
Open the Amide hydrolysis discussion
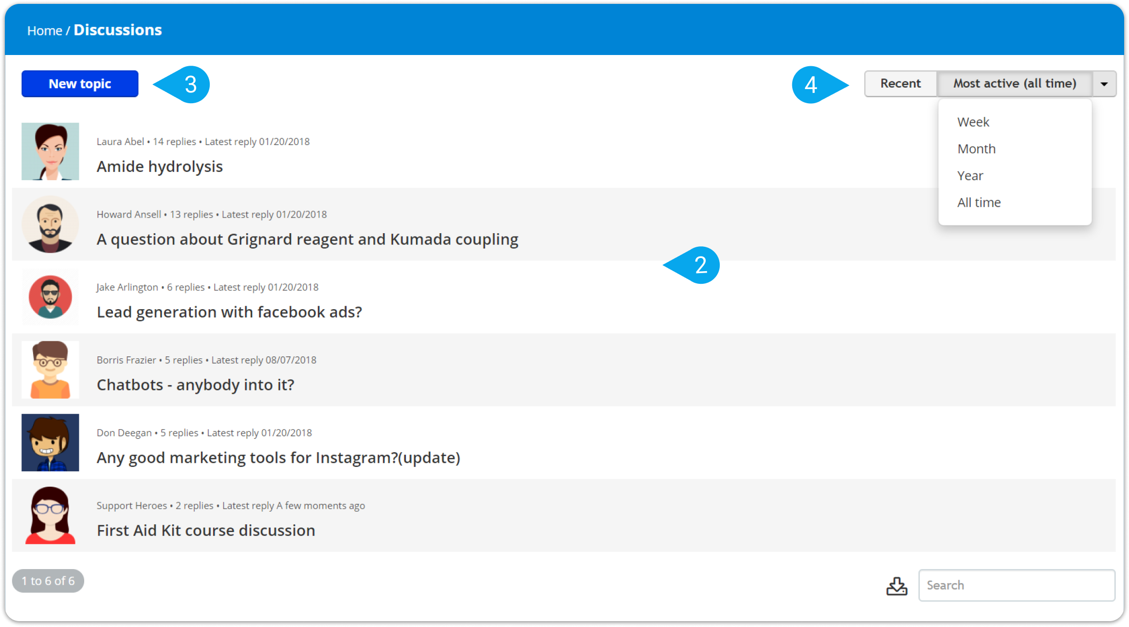coord(160,166)
